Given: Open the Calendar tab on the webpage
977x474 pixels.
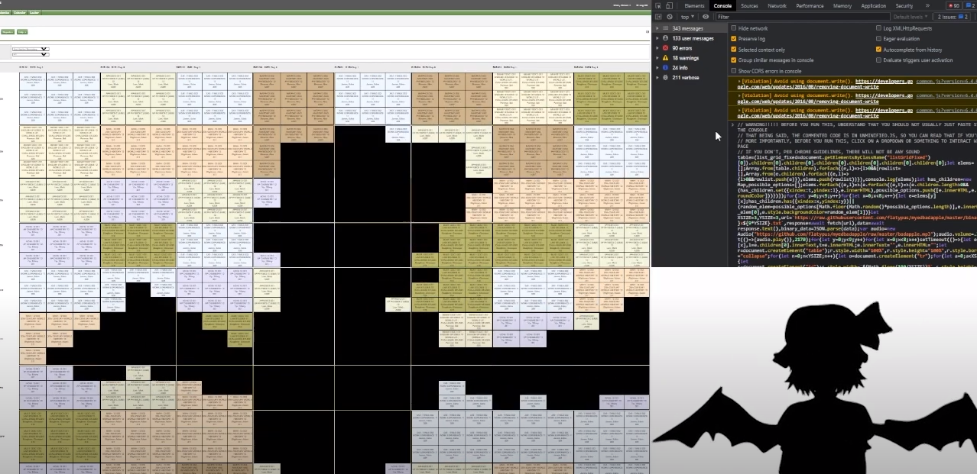Looking at the screenshot, I should click(20, 13).
